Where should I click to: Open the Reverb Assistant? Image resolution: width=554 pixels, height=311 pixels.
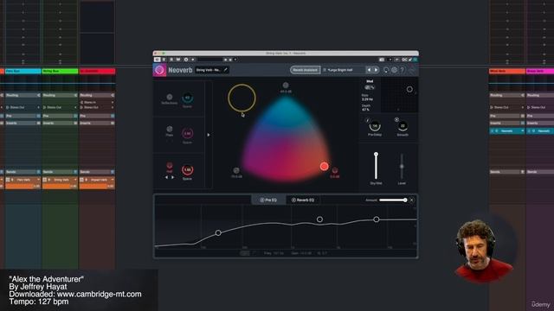pos(306,70)
